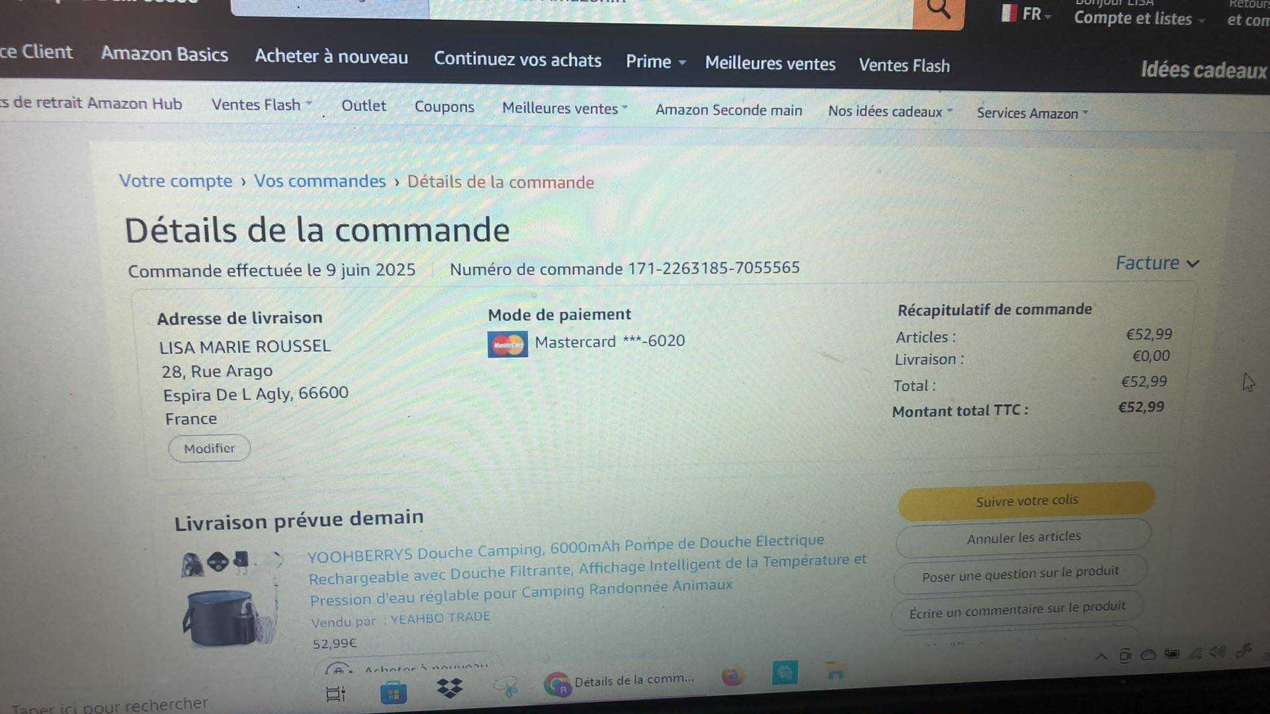Screen dimensions: 1270x714
Task: Click the camping shower product thumbnail
Action: click(x=230, y=600)
